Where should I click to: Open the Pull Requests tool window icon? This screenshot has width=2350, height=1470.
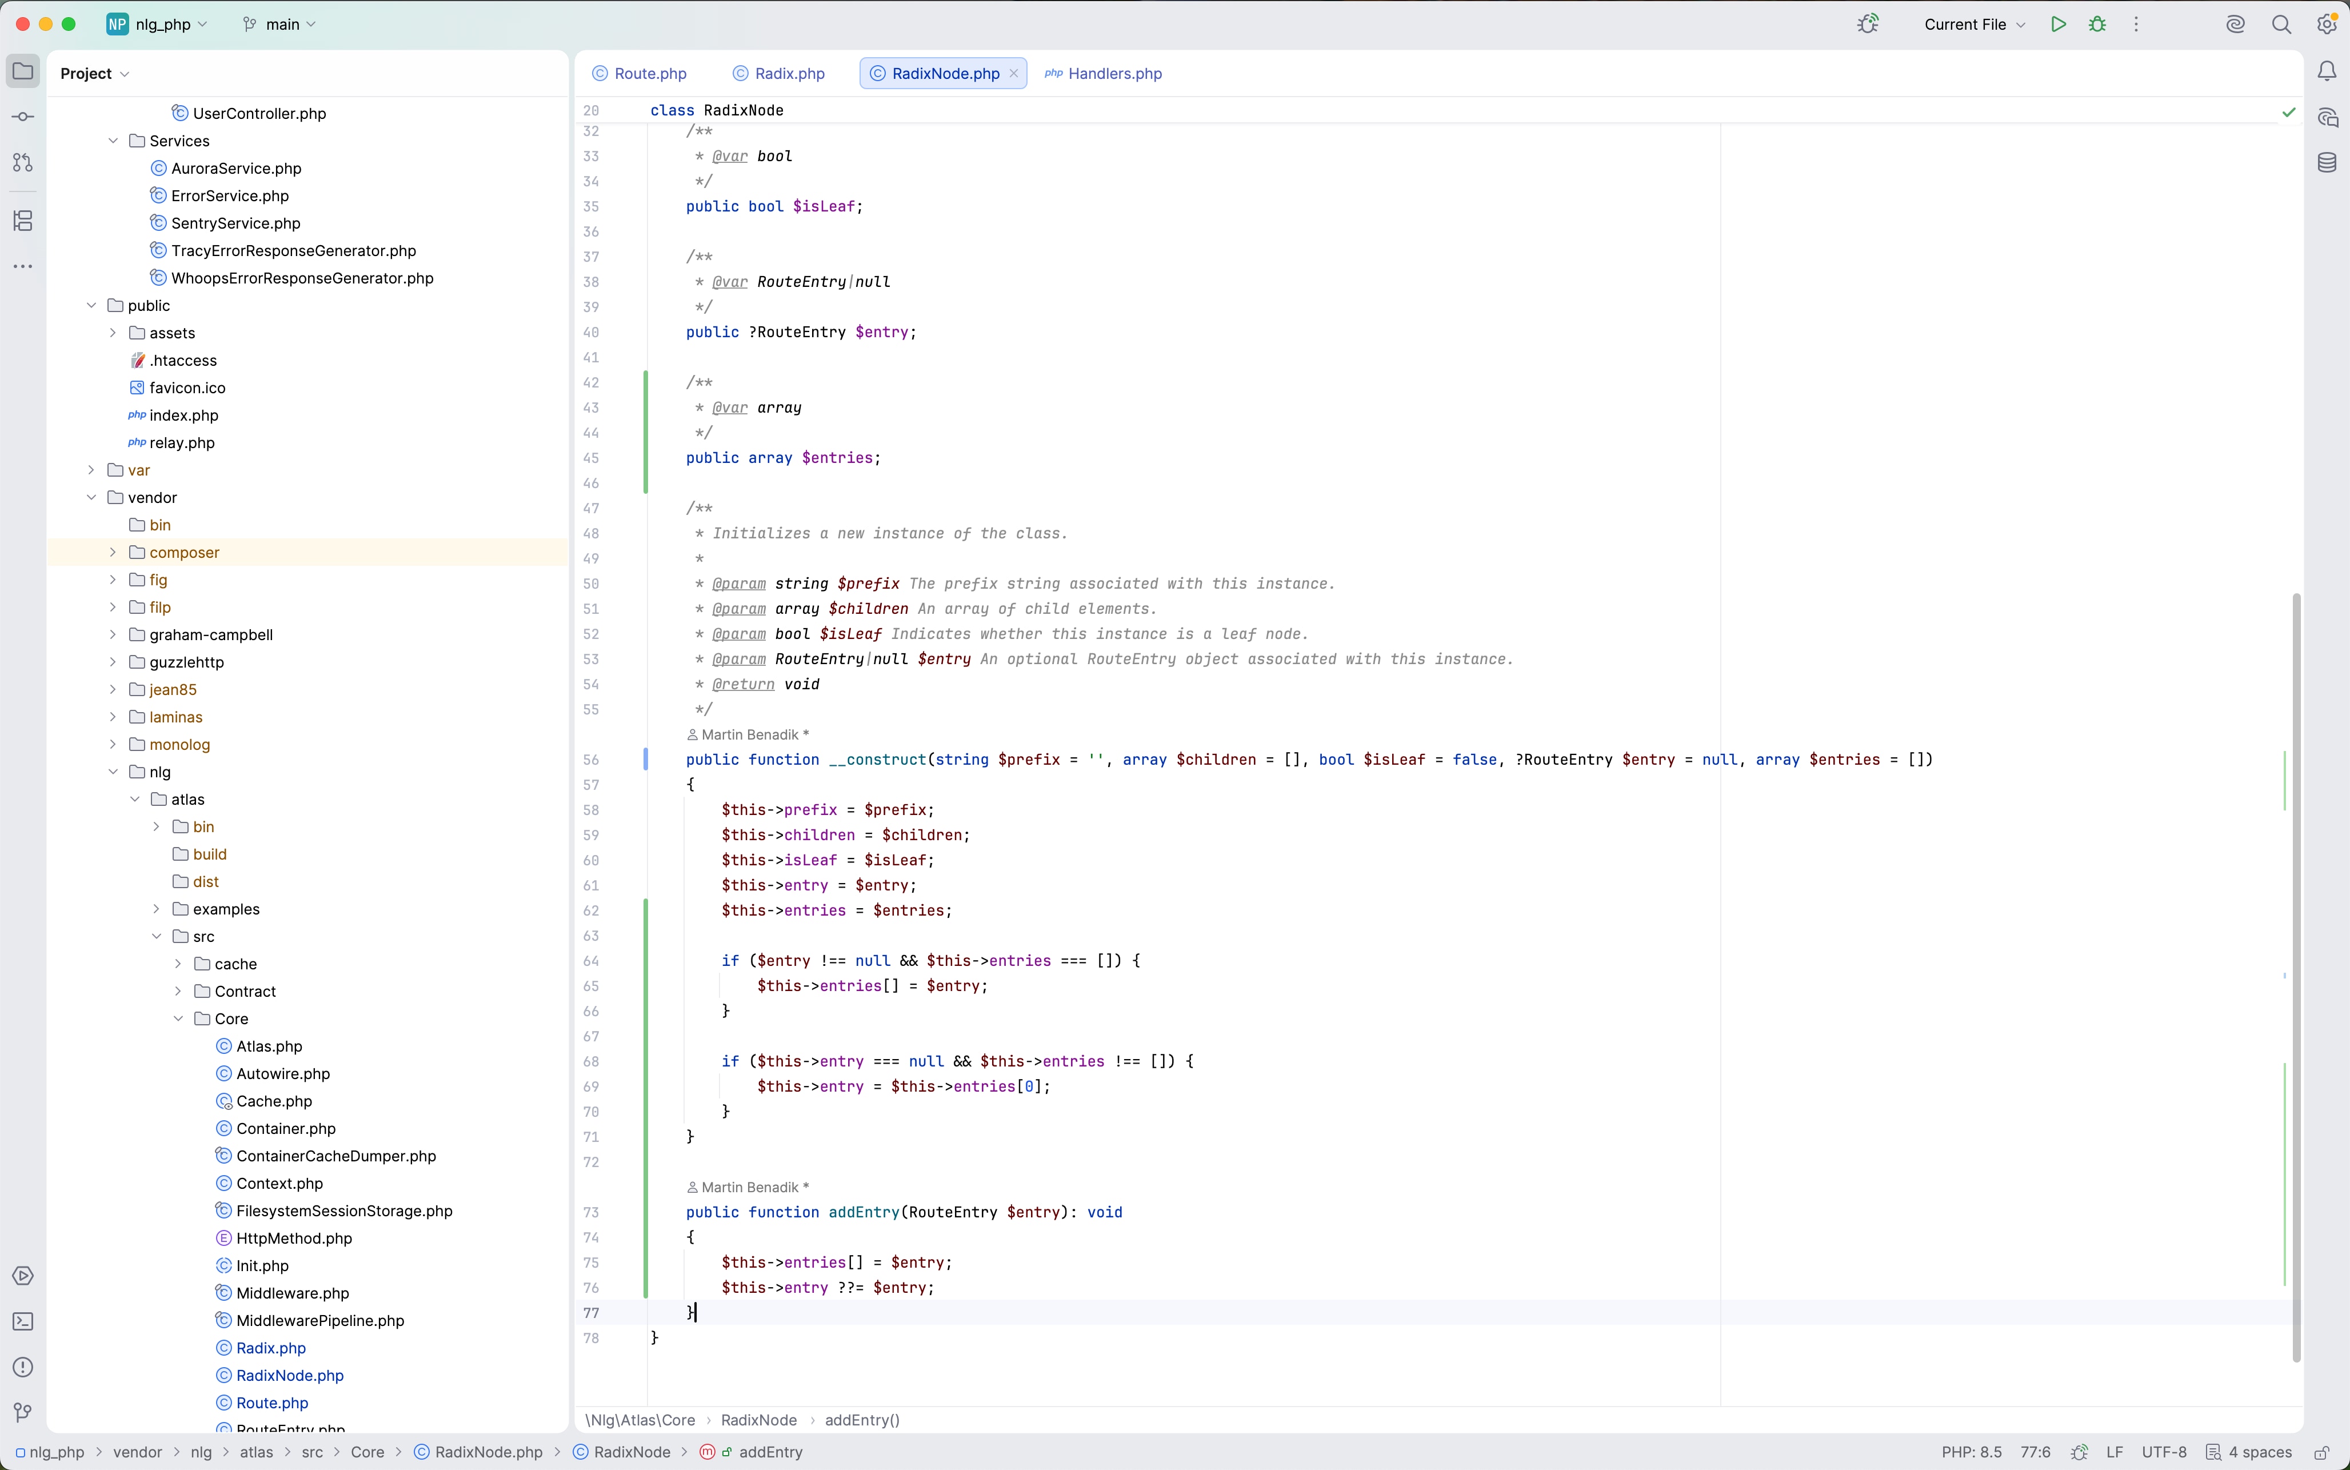click(23, 162)
